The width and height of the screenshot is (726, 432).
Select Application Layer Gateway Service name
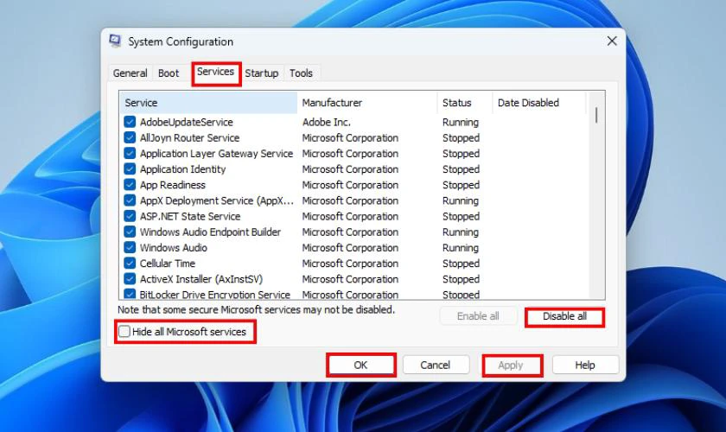pos(216,154)
